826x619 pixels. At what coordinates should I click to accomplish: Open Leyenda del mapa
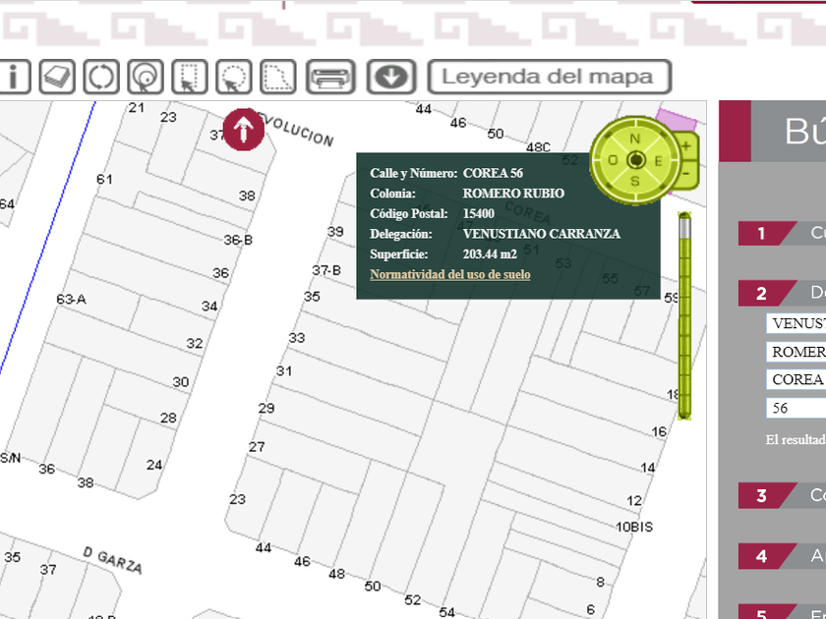(x=550, y=77)
